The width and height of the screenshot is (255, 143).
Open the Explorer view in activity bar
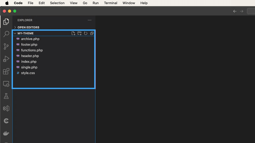(x=6, y=22)
